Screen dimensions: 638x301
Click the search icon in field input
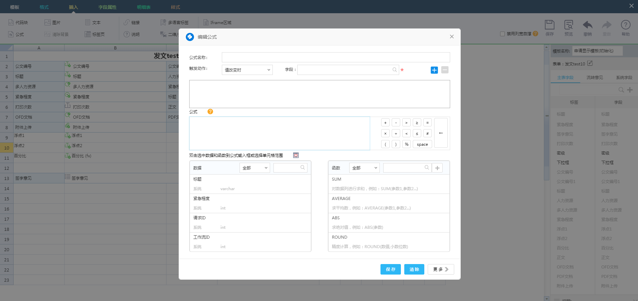pyautogui.click(x=394, y=70)
